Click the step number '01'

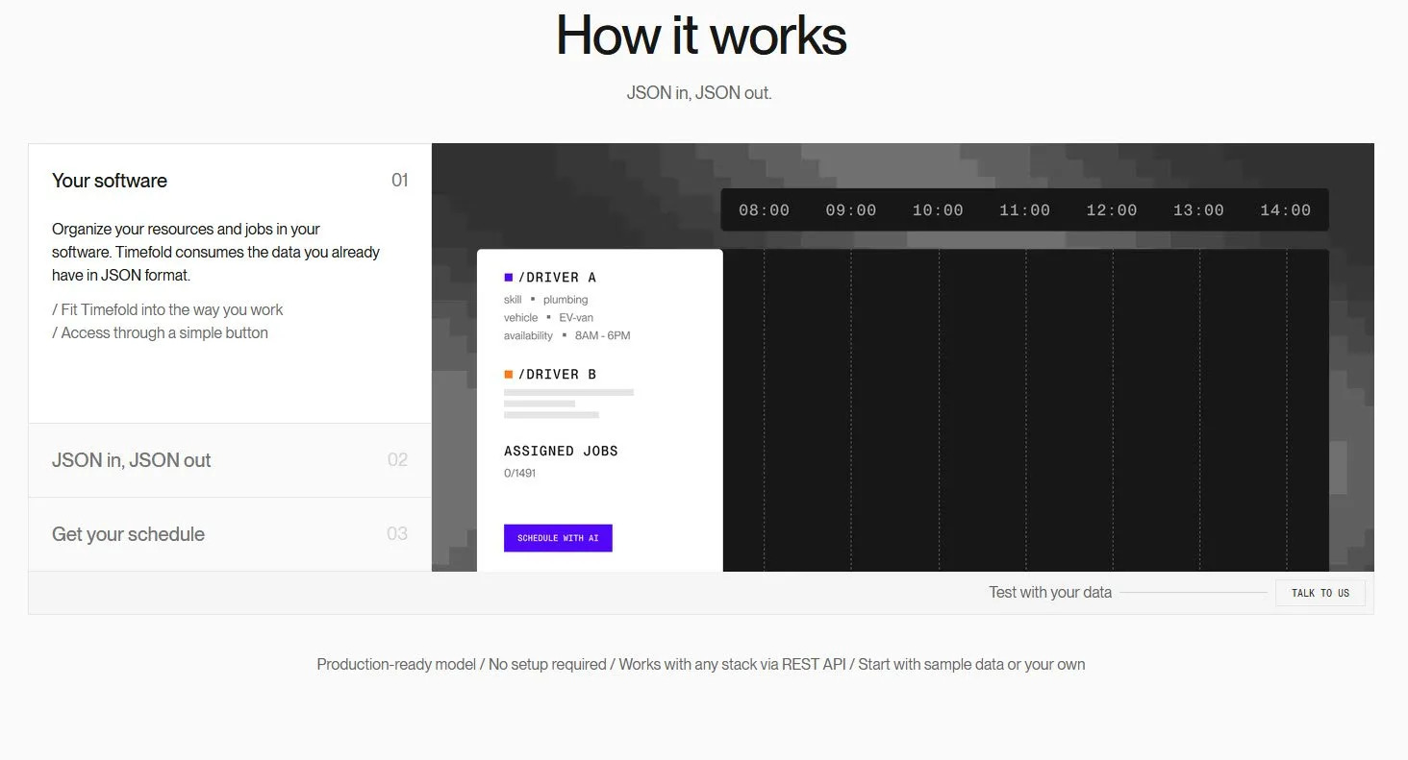(400, 181)
